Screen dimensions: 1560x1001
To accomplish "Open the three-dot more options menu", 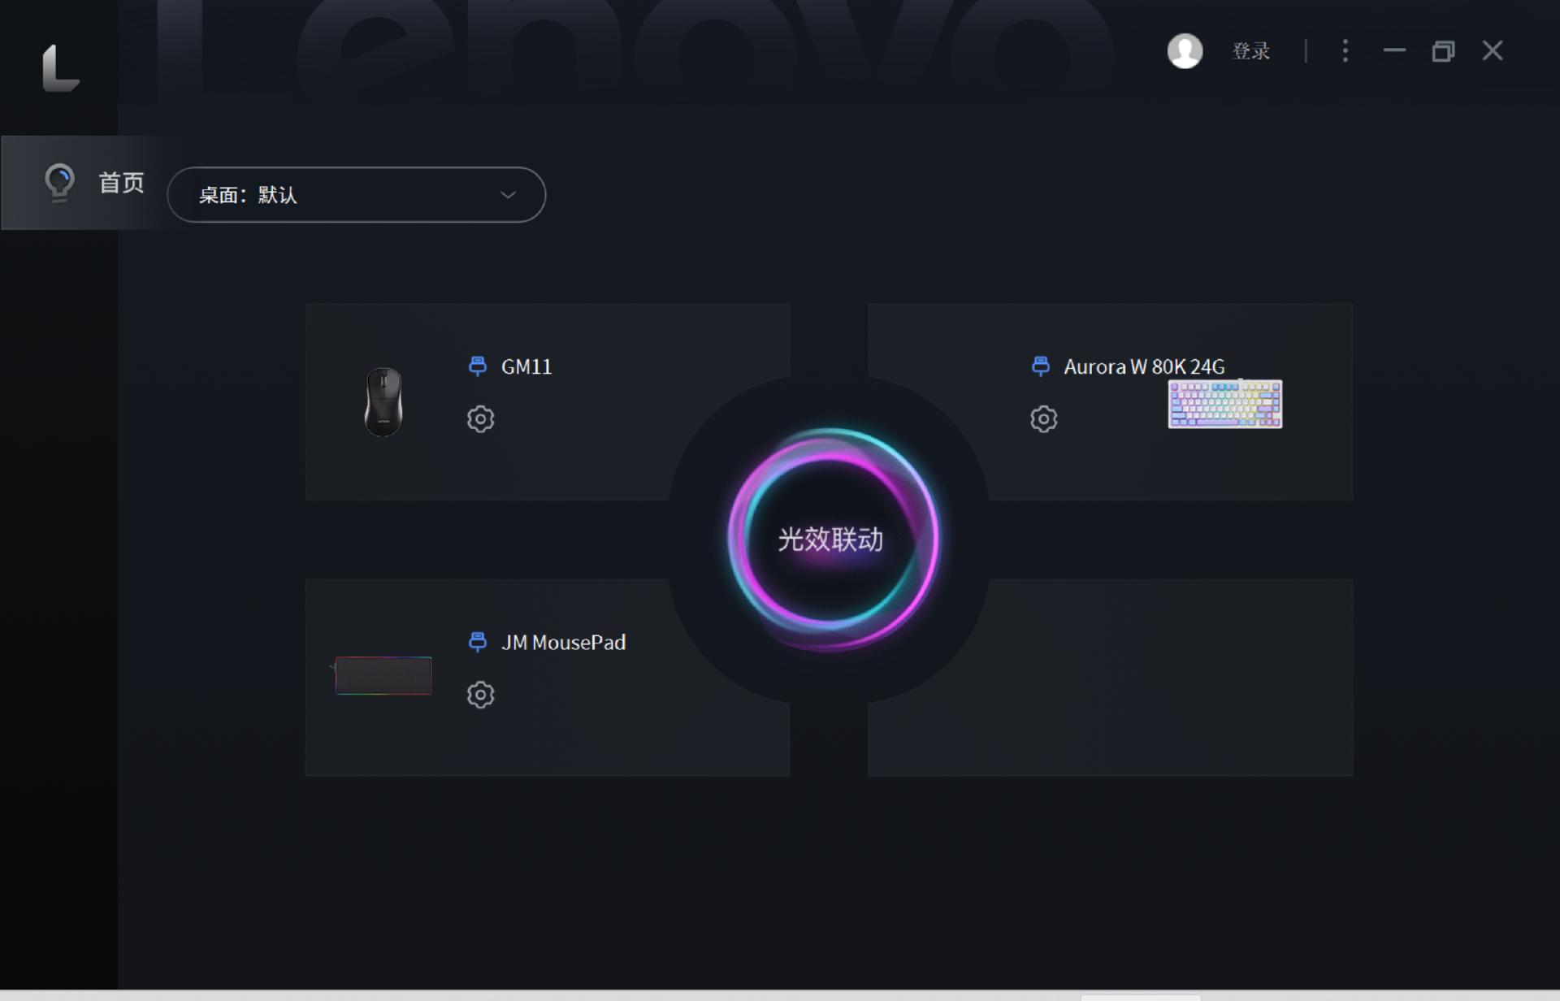I will [x=1345, y=51].
